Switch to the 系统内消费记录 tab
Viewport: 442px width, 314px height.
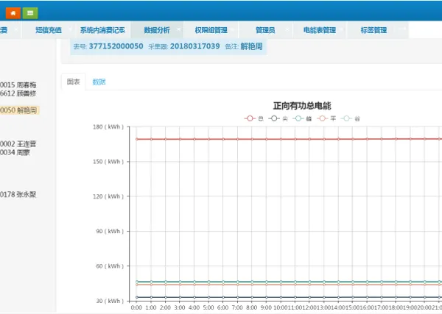click(102, 30)
